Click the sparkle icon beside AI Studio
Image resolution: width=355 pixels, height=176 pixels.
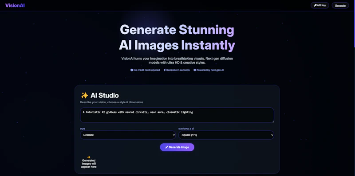[x=84, y=95]
